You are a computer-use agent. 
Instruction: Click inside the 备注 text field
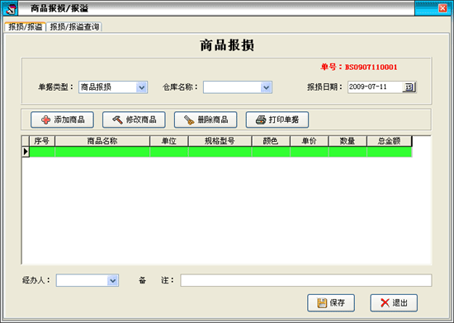click(x=306, y=280)
